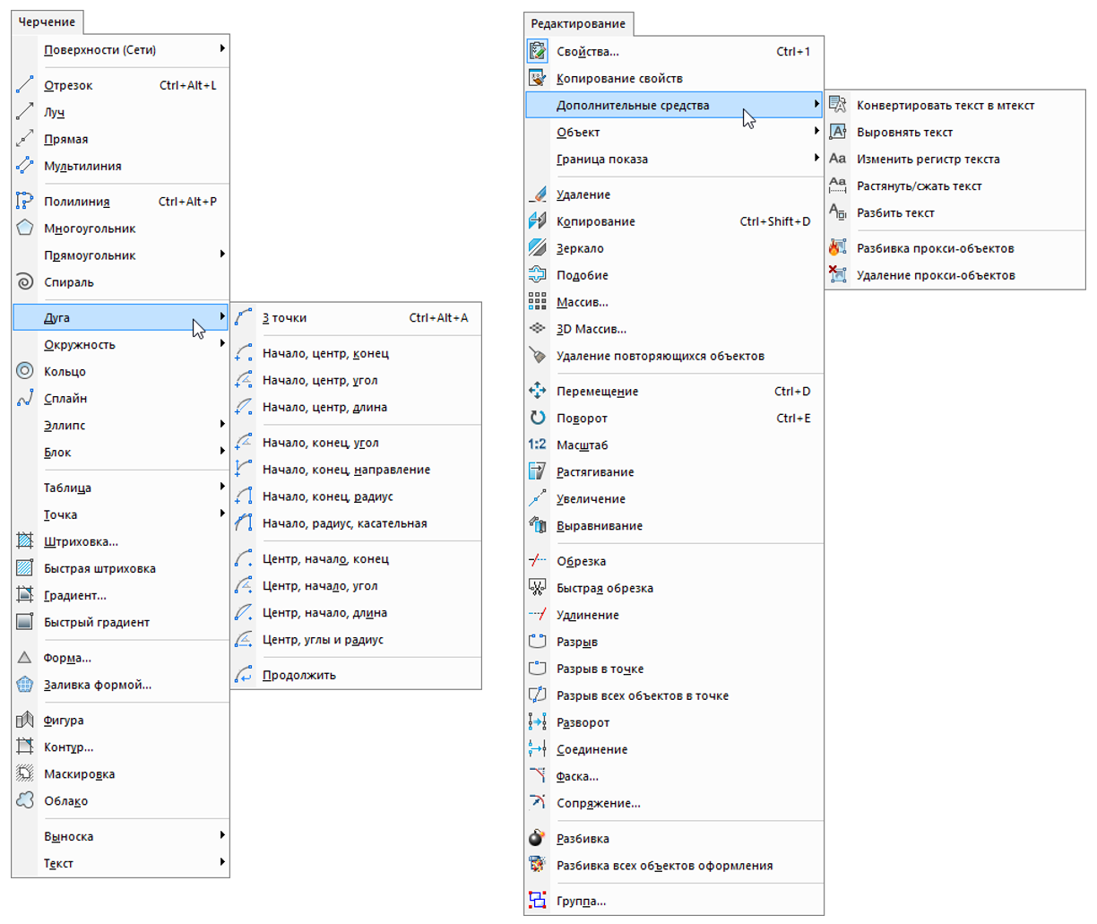Expand the Выноска submenu arrow

tap(221, 835)
